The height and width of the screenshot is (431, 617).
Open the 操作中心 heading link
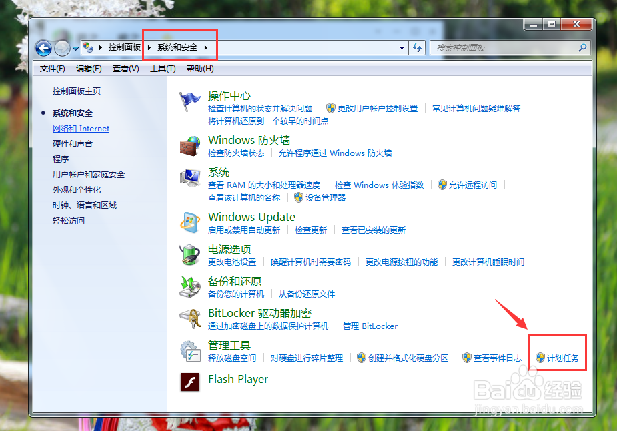click(x=229, y=95)
